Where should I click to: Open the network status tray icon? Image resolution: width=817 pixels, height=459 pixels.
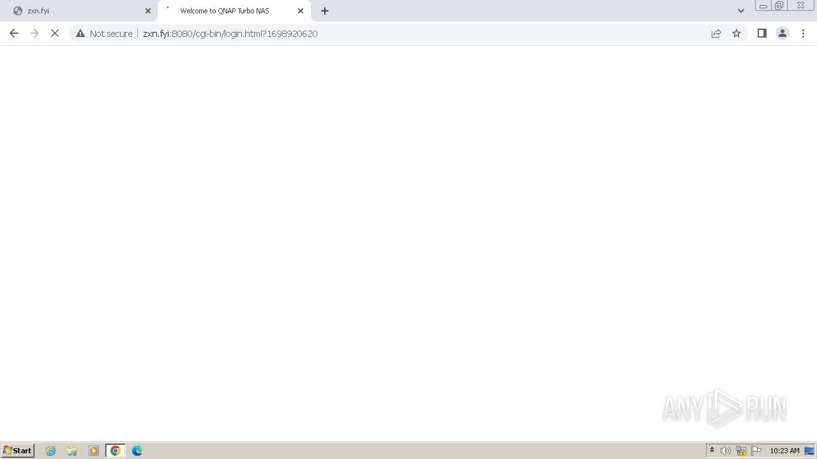(x=741, y=451)
